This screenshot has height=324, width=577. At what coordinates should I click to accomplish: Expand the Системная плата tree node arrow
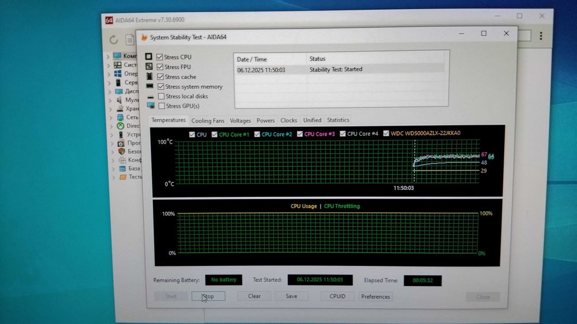tap(108, 65)
